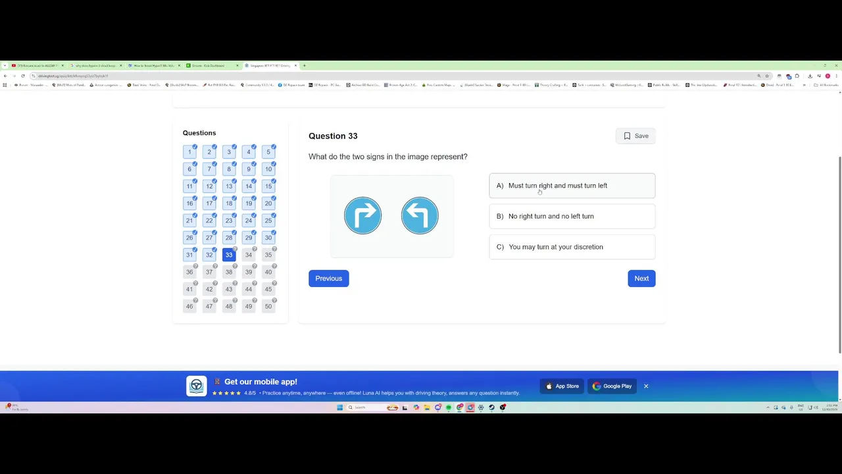Jump to question 20

(x=268, y=203)
